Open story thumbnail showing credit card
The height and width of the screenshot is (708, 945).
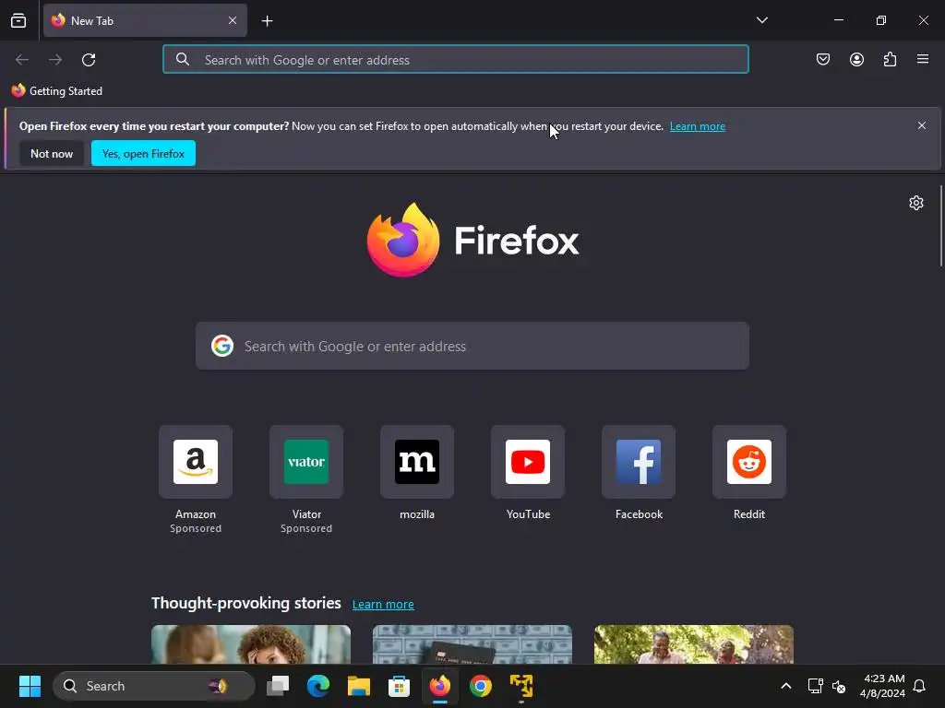click(x=472, y=644)
